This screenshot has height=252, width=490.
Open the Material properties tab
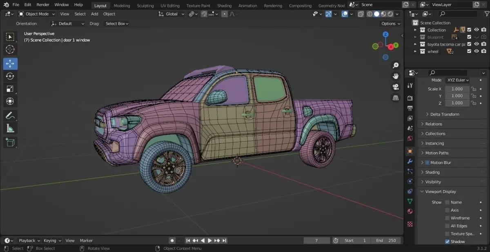pos(410,212)
